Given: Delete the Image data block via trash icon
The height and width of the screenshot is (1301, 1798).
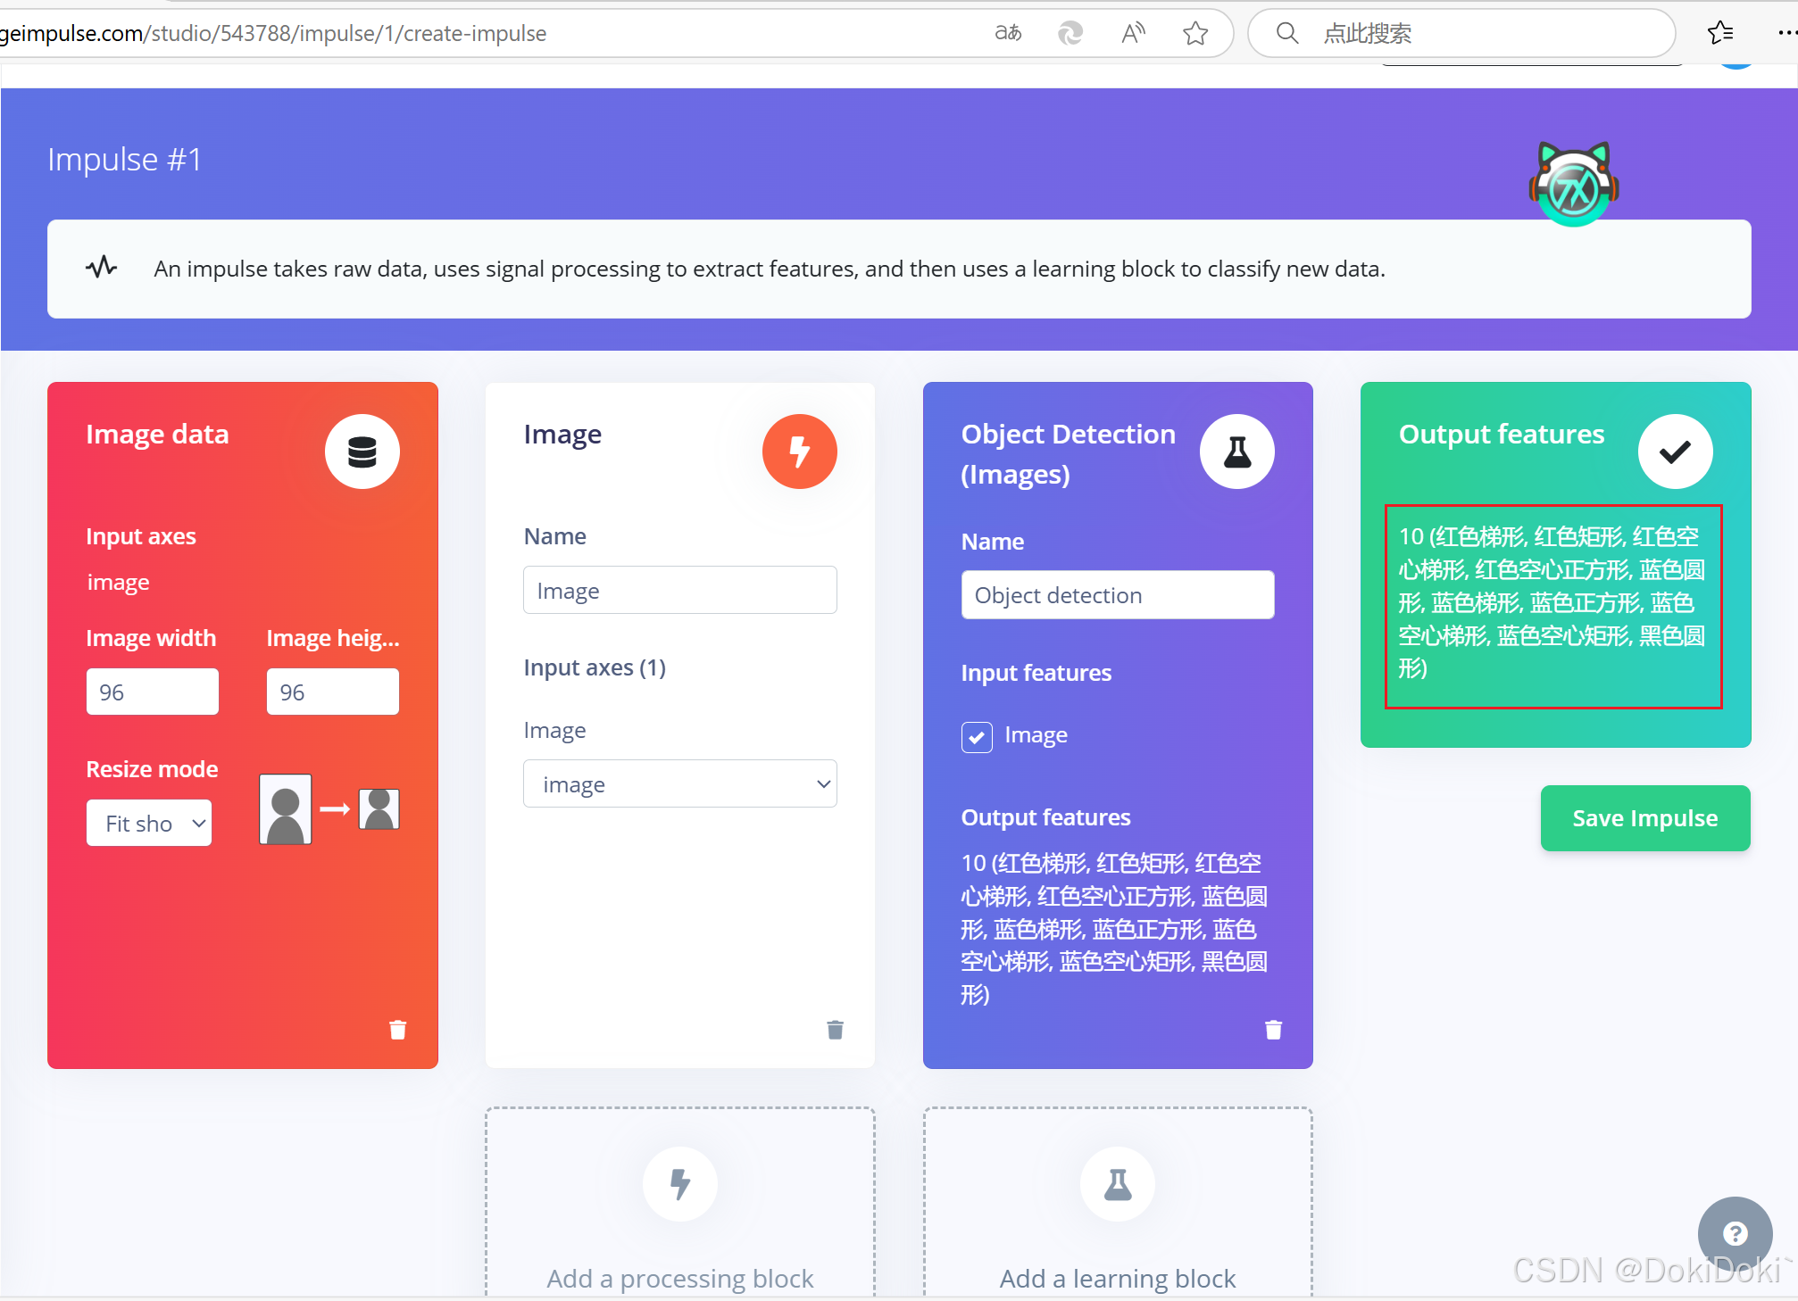Looking at the screenshot, I should tap(398, 1030).
